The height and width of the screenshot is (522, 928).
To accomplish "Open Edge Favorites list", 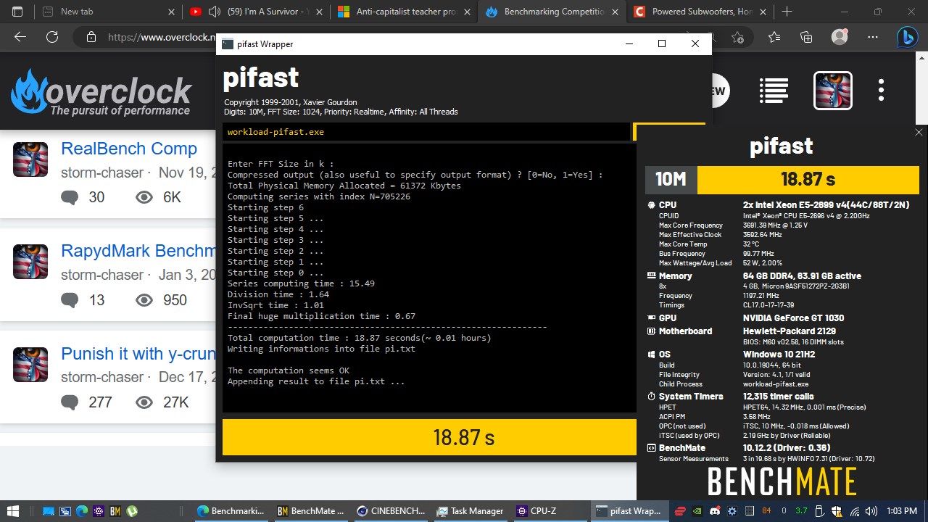I will (774, 37).
